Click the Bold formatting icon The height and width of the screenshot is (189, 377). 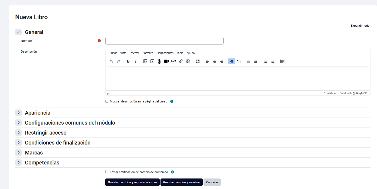pyautogui.click(x=128, y=61)
